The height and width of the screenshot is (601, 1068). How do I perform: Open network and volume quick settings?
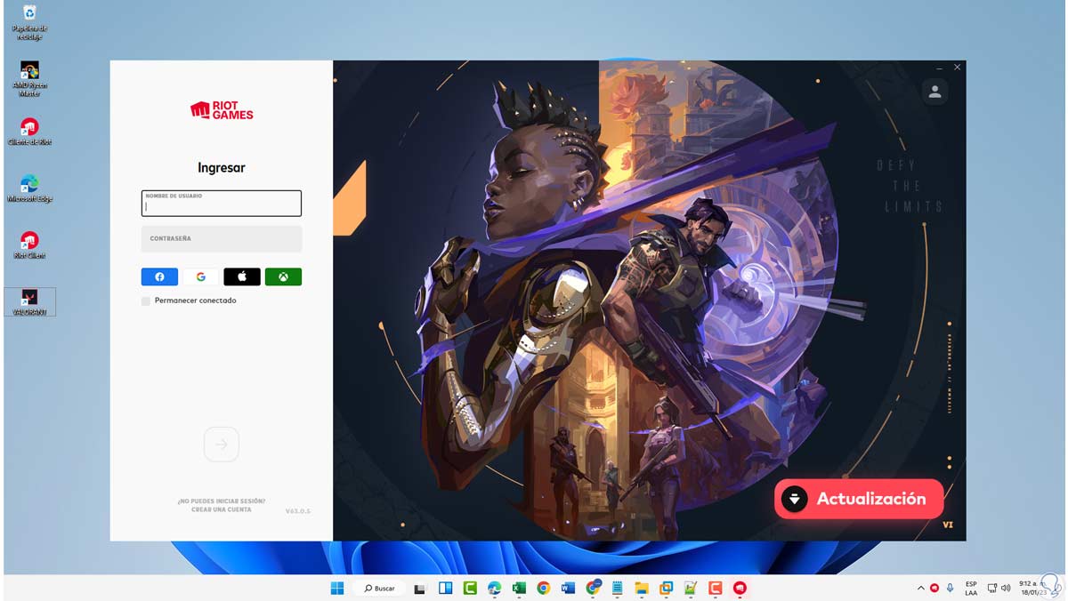[x=999, y=588]
